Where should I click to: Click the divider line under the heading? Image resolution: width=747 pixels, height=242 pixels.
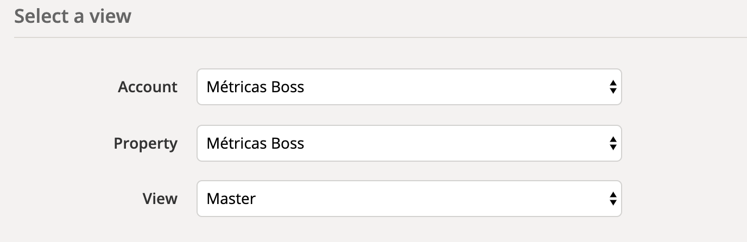(x=380, y=37)
